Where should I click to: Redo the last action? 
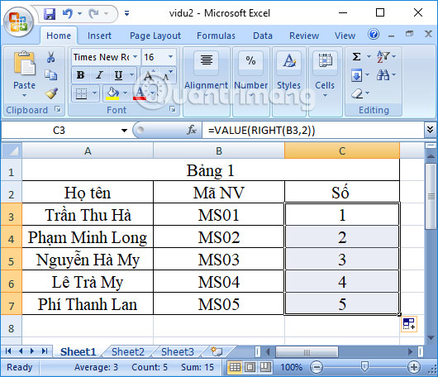(93, 13)
